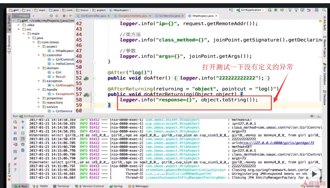
Task: Switch to GirlController.java editor tab
Action: click(93, 16)
